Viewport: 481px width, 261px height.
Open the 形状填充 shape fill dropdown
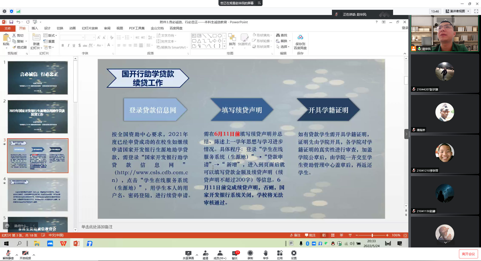262,35
